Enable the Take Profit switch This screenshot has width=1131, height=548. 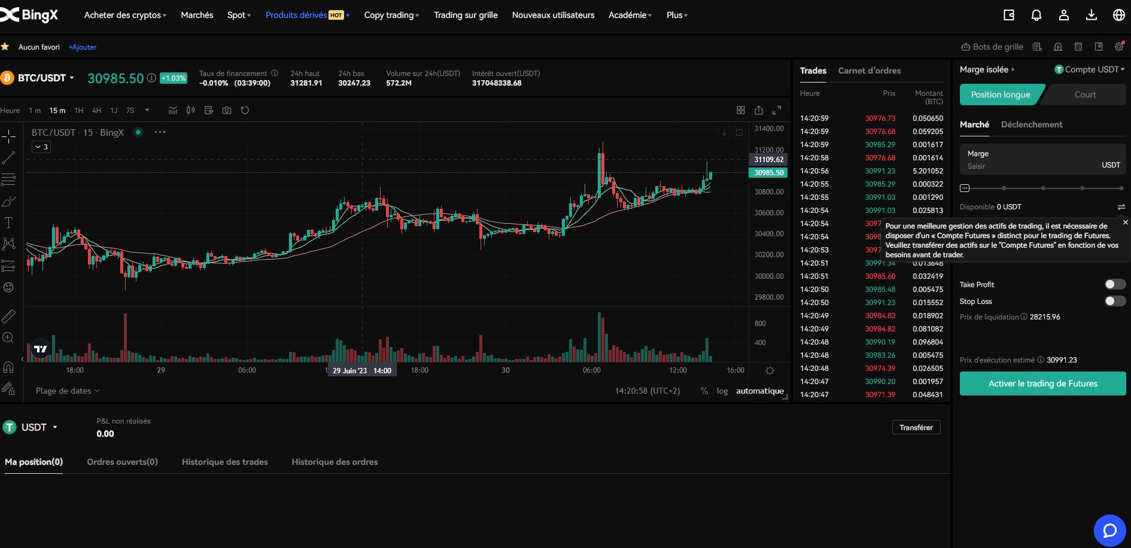1115,284
